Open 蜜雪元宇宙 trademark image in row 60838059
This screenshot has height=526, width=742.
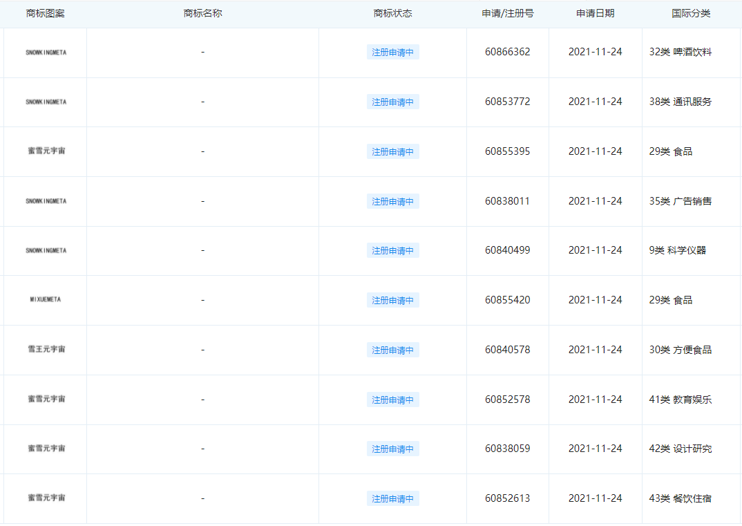click(x=46, y=449)
